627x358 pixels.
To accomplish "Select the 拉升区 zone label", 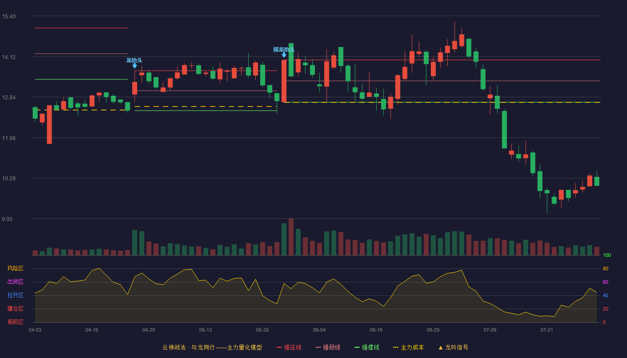I will [x=15, y=295].
